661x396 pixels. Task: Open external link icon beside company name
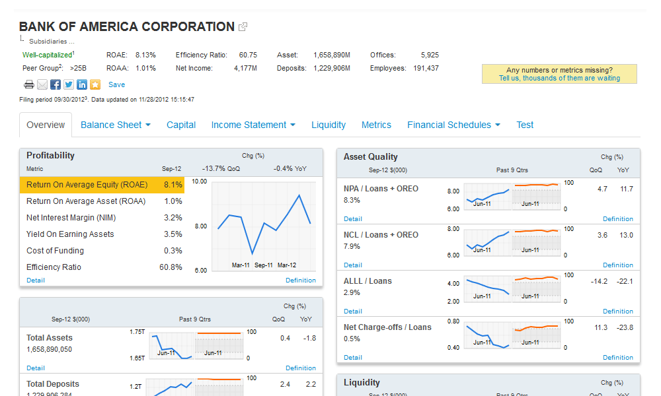243,27
